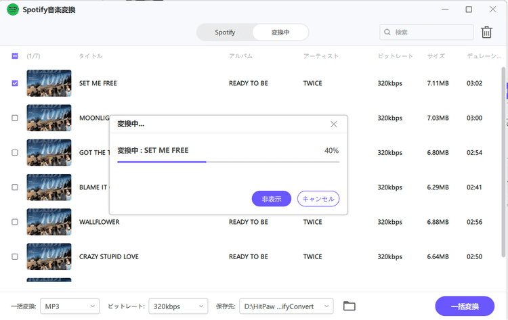Switch to the 変換中 tab

point(280,32)
